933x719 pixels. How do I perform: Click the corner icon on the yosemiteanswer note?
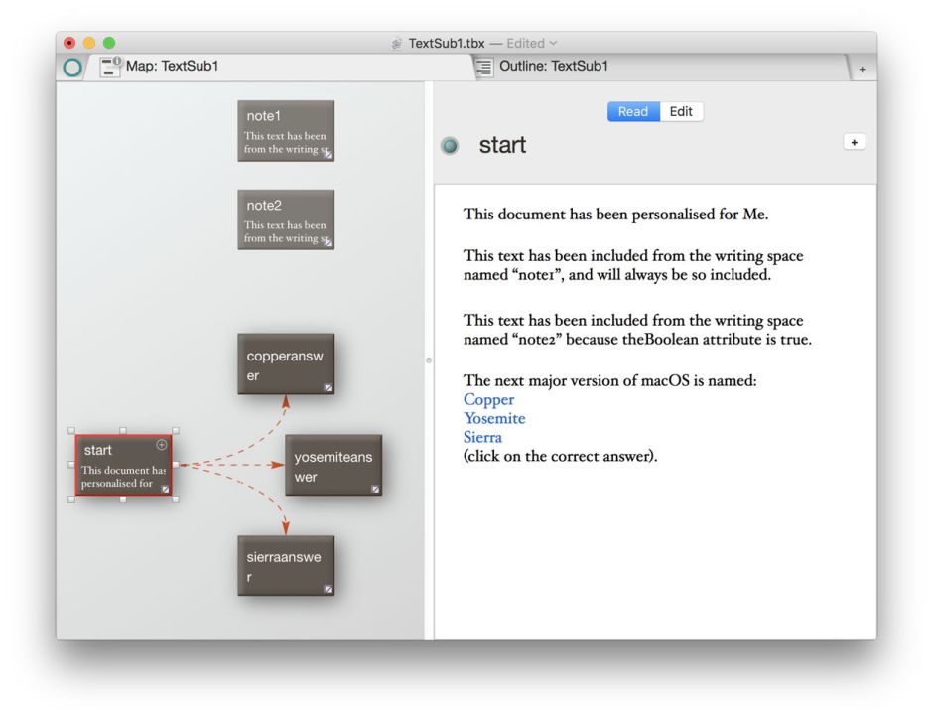click(x=375, y=489)
